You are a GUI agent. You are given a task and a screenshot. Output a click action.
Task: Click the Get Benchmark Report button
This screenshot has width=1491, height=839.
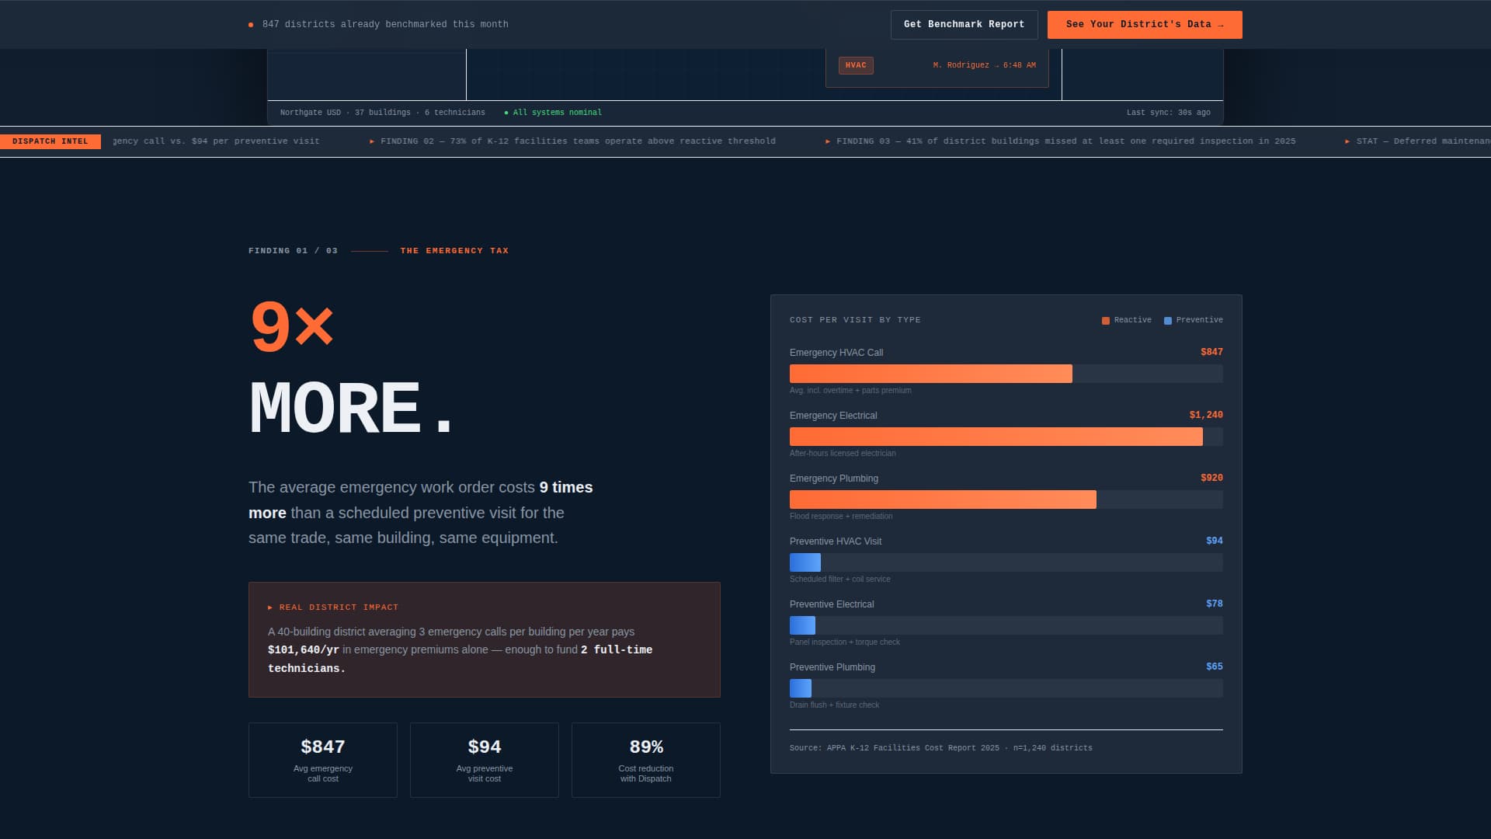point(964,25)
